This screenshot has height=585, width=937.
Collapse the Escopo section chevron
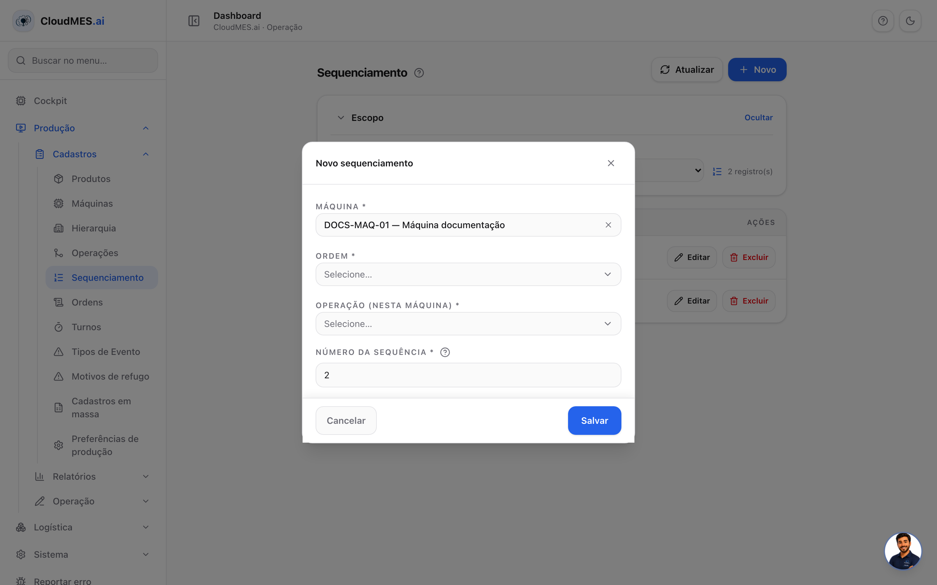coord(341,118)
